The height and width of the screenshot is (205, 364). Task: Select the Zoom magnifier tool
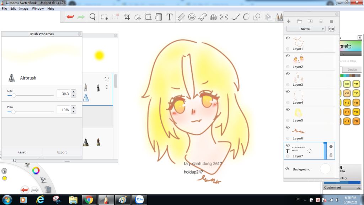93,17
